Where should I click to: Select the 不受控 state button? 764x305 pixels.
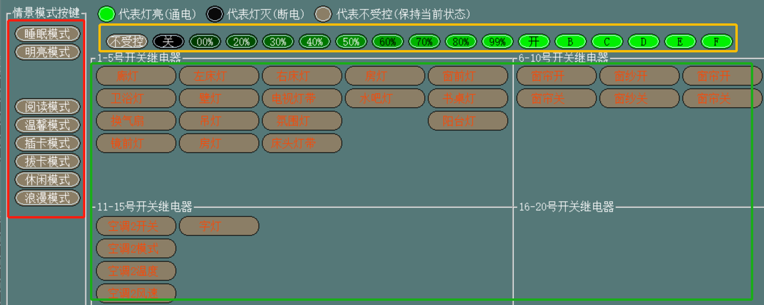125,42
